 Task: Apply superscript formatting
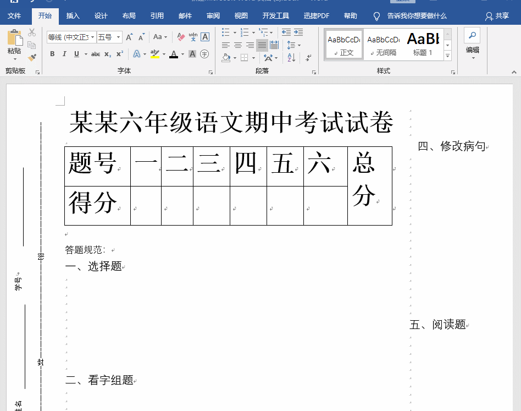[x=119, y=54]
